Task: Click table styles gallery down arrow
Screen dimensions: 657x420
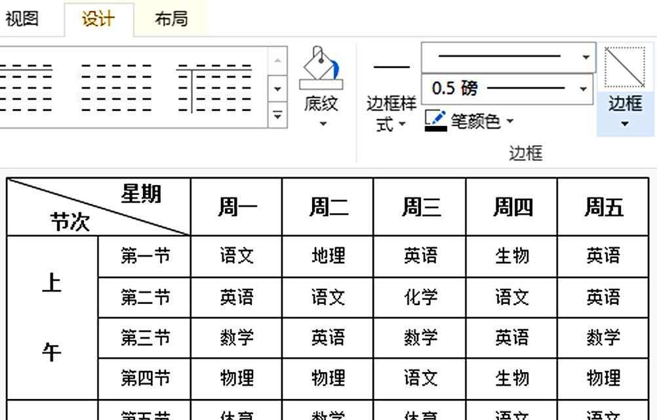Action: [277, 89]
